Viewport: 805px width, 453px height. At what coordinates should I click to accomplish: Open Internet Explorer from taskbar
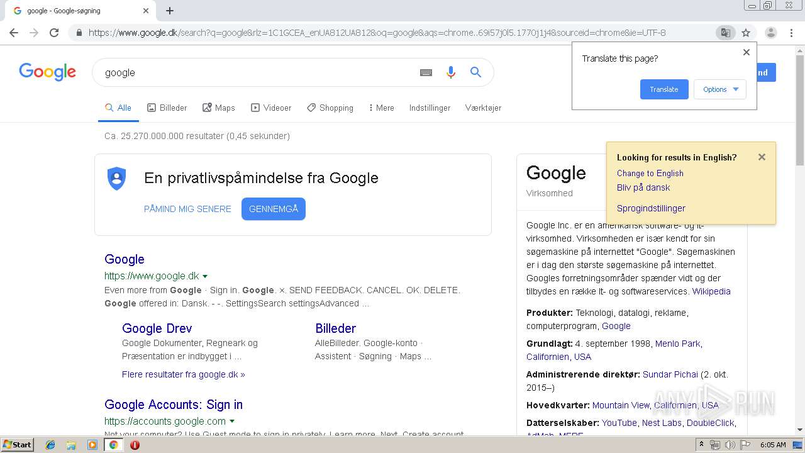coord(50,445)
